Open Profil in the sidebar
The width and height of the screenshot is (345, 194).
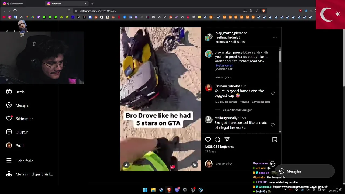(x=15, y=145)
